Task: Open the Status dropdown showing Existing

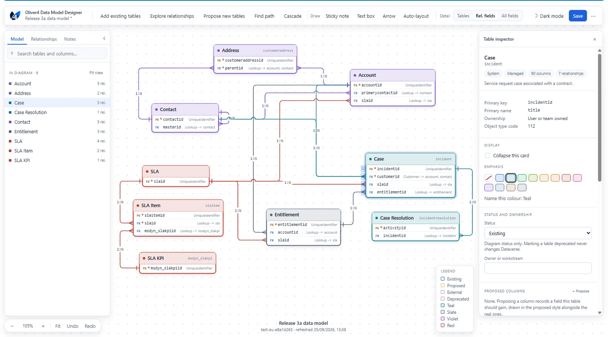Action: (538, 233)
